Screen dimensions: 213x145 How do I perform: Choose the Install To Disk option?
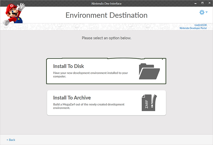point(106,71)
